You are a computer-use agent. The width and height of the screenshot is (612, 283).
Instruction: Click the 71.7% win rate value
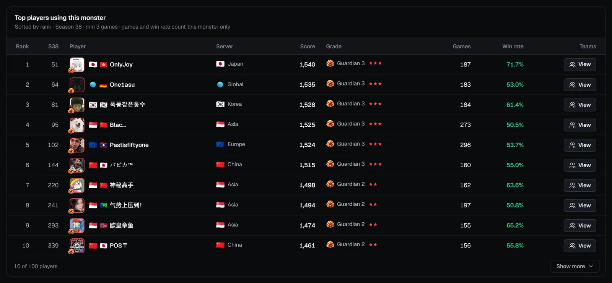click(x=515, y=65)
